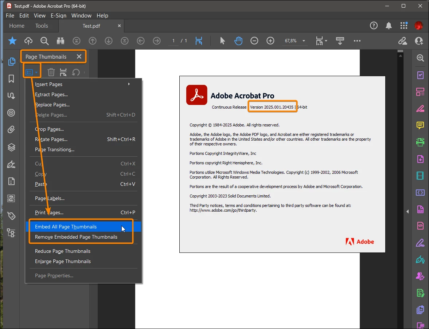
Task: Select Paste in the context menu
Action: (x=83, y=184)
